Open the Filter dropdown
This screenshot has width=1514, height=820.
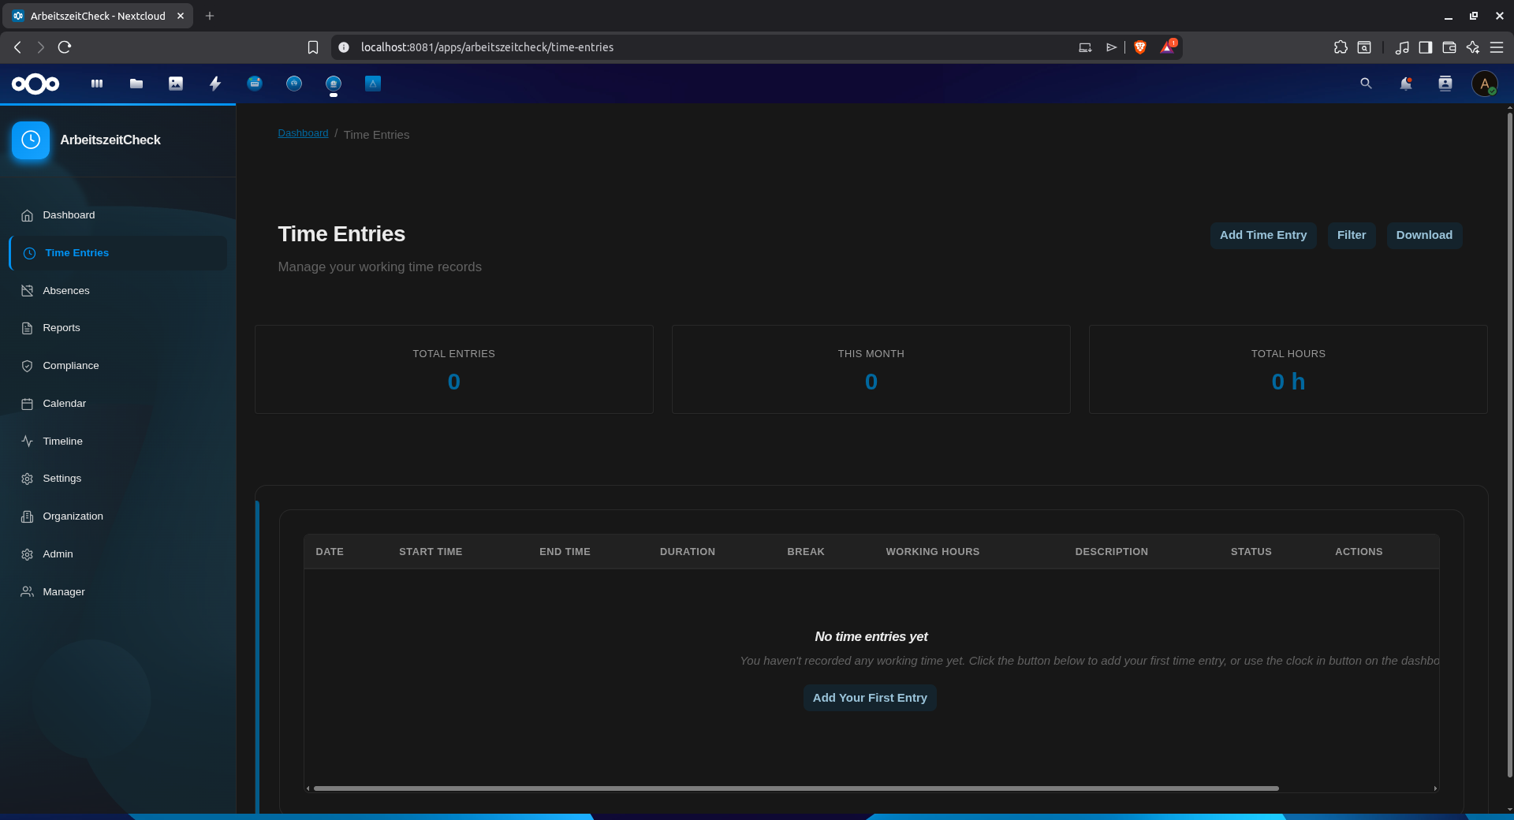click(x=1351, y=235)
